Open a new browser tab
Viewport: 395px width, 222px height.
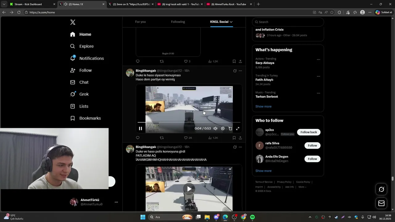tap(258, 4)
